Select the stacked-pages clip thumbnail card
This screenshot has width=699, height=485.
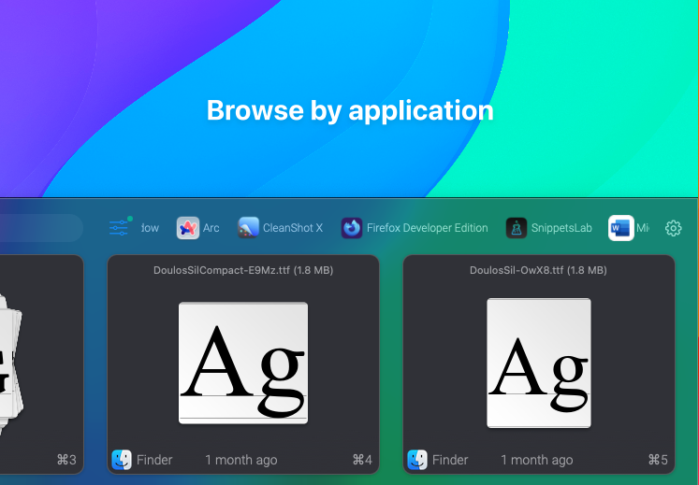pos(41,364)
